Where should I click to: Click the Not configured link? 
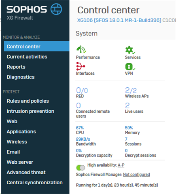136,175
